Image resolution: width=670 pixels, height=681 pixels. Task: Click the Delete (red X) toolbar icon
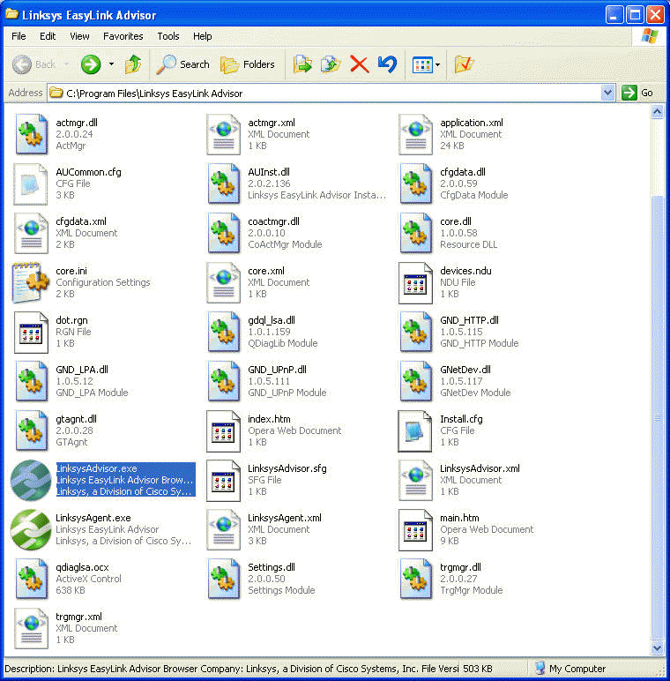pos(359,64)
